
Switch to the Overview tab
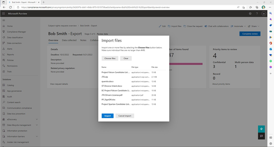click(53, 40)
